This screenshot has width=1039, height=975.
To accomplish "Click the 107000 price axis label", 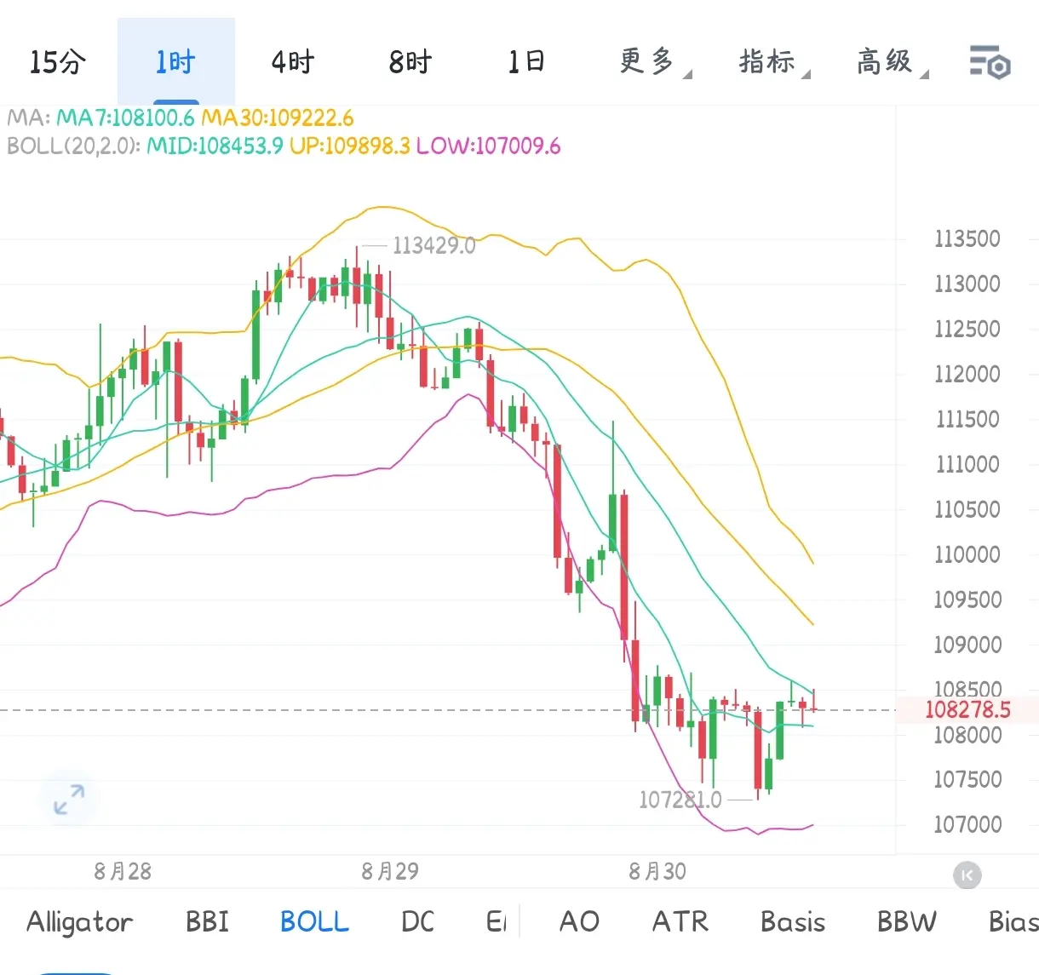I will point(967,824).
